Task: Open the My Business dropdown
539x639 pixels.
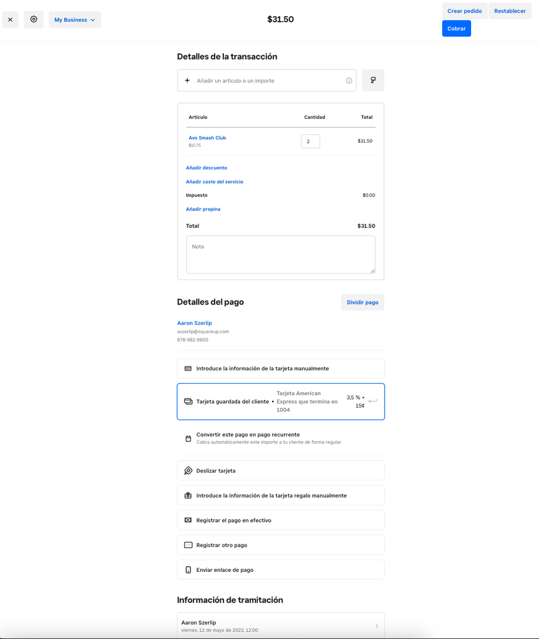Action: [x=75, y=20]
